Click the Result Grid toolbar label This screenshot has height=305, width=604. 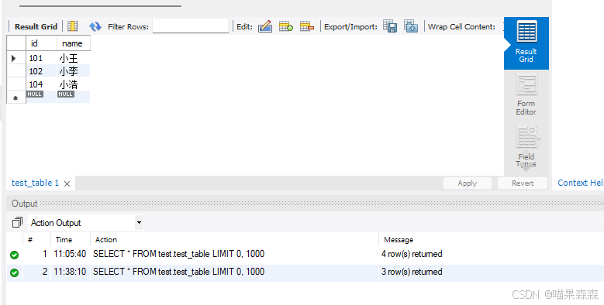click(x=36, y=26)
